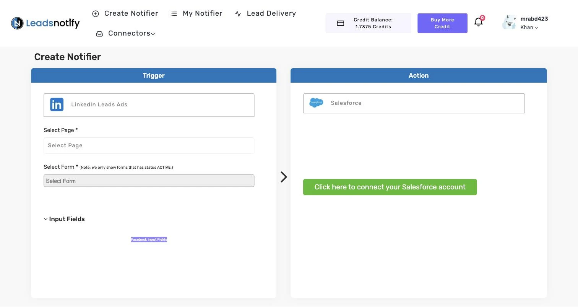Connect your Salesforce account
Image resolution: width=578 pixels, height=308 pixels.
[x=390, y=187]
